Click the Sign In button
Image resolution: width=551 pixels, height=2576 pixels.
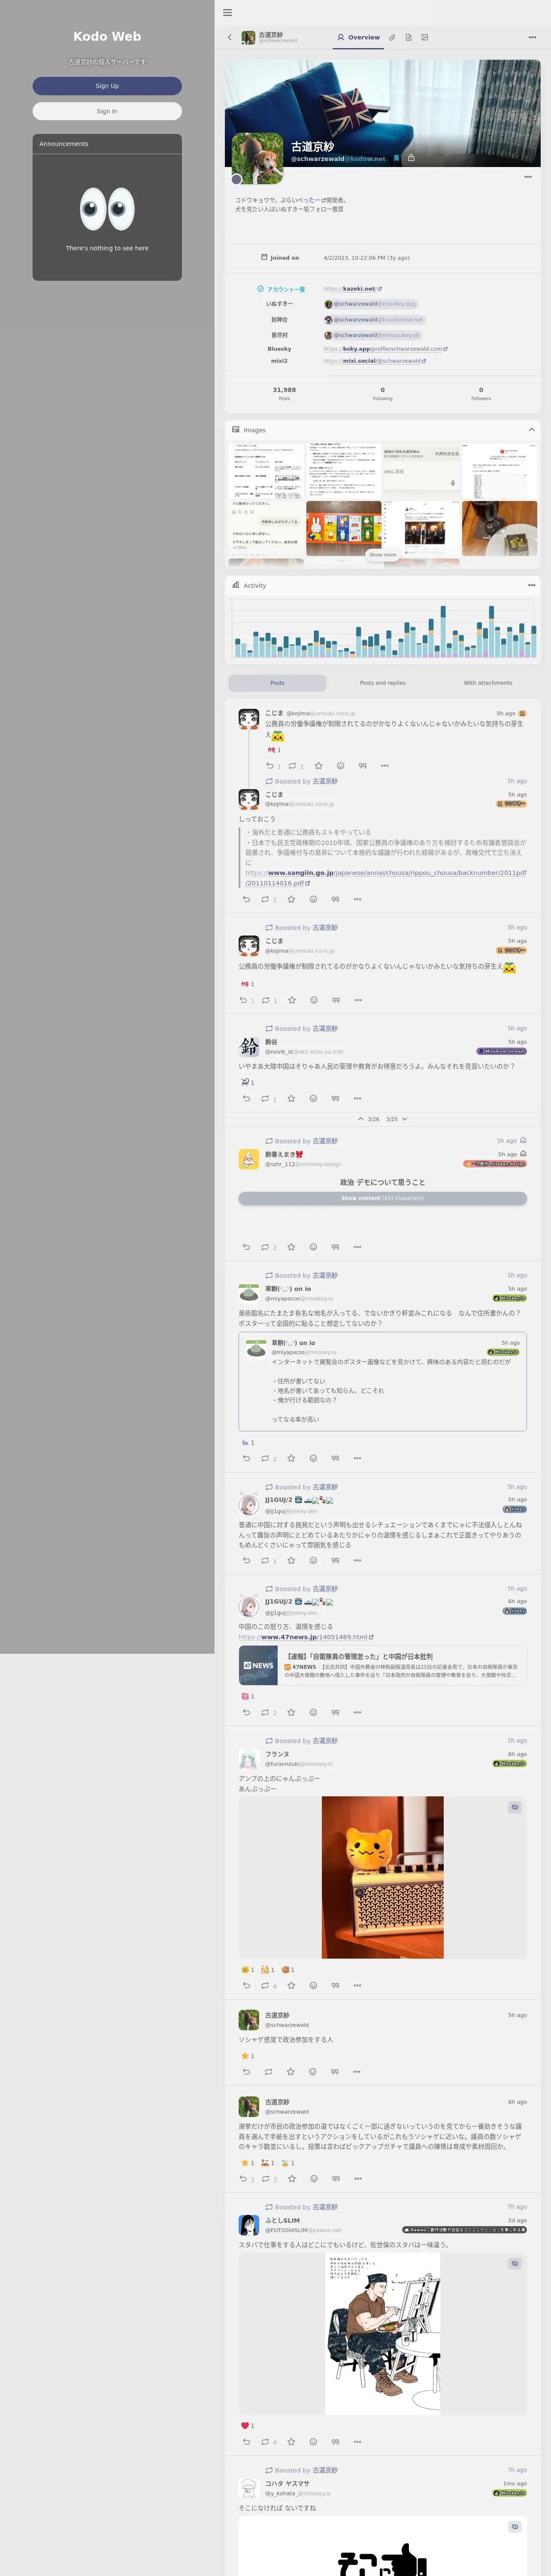(x=107, y=111)
